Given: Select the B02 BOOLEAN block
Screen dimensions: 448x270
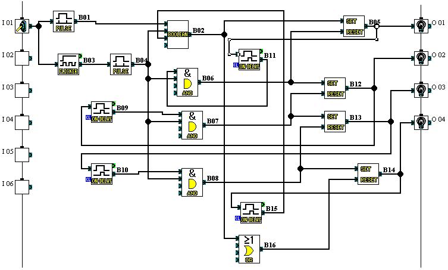Looking at the screenshot, I should tap(178, 35).
